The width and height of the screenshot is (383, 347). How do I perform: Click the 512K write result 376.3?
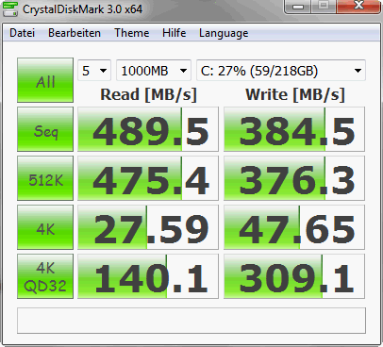coord(294,178)
